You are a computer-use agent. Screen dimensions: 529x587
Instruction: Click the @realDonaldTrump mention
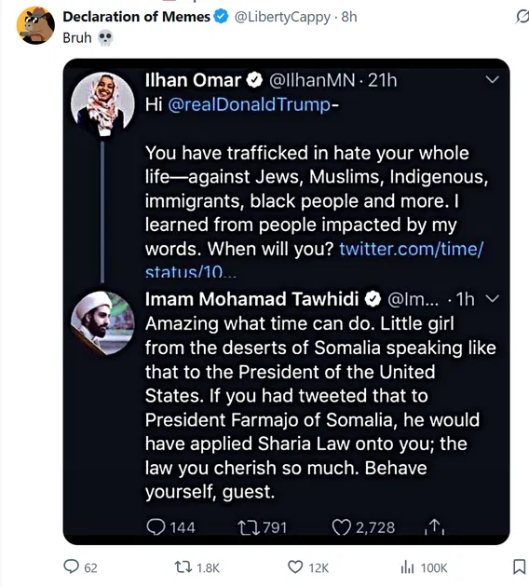[x=250, y=104]
